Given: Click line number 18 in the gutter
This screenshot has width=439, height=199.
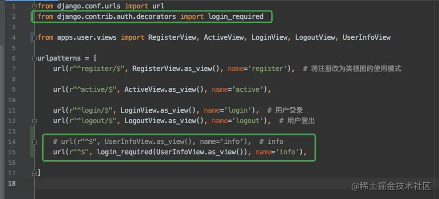Looking at the screenshot, I should pos(12,184).
